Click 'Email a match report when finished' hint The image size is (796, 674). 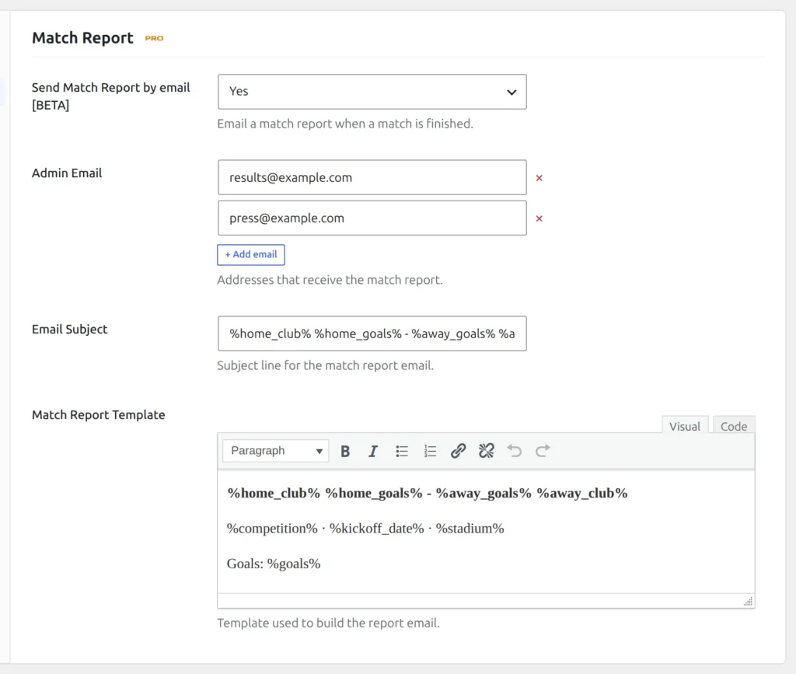(x=345, y=124)
